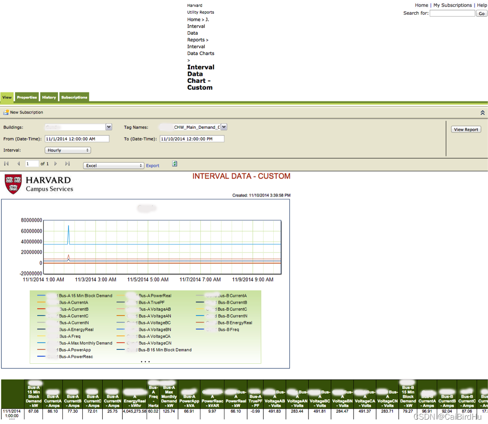The height and width of the screenshot is (424, 488).
Task: Go to previous report page
Action: (x=19, y=164)
